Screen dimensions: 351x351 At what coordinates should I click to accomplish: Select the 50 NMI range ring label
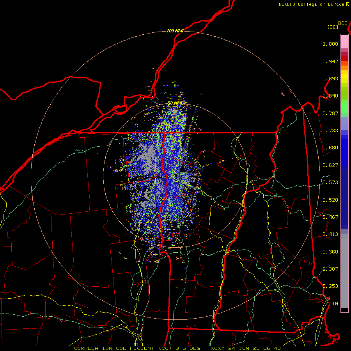tap(175, 103)
